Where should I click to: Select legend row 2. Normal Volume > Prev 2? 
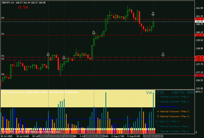pos(175,101)
